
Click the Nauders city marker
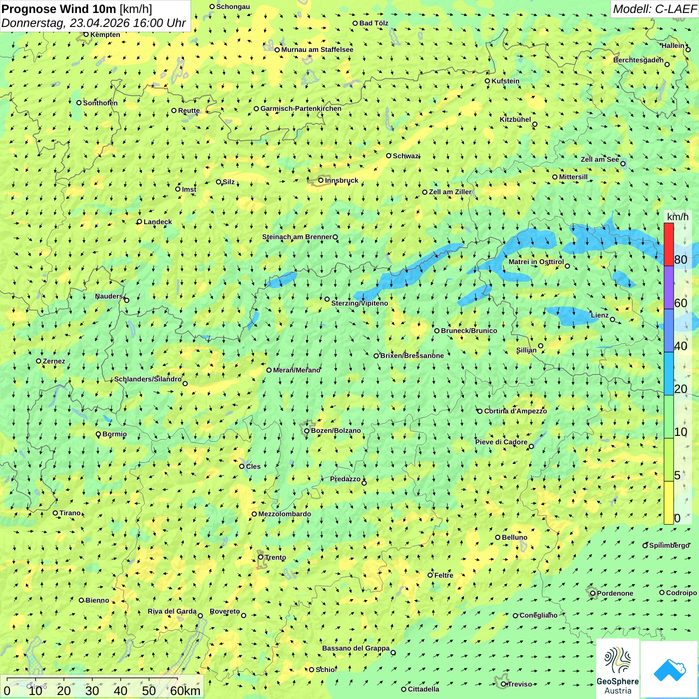(126, 300)
